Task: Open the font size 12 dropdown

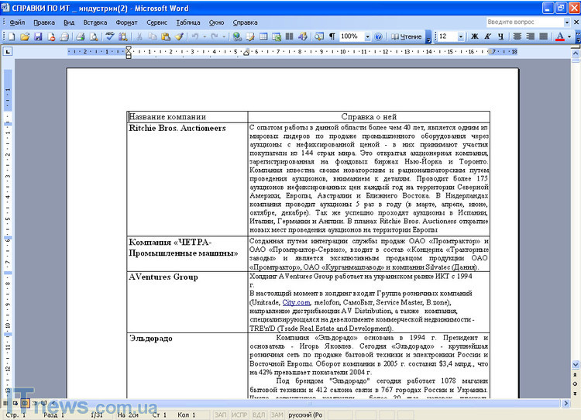Action: 461,36
